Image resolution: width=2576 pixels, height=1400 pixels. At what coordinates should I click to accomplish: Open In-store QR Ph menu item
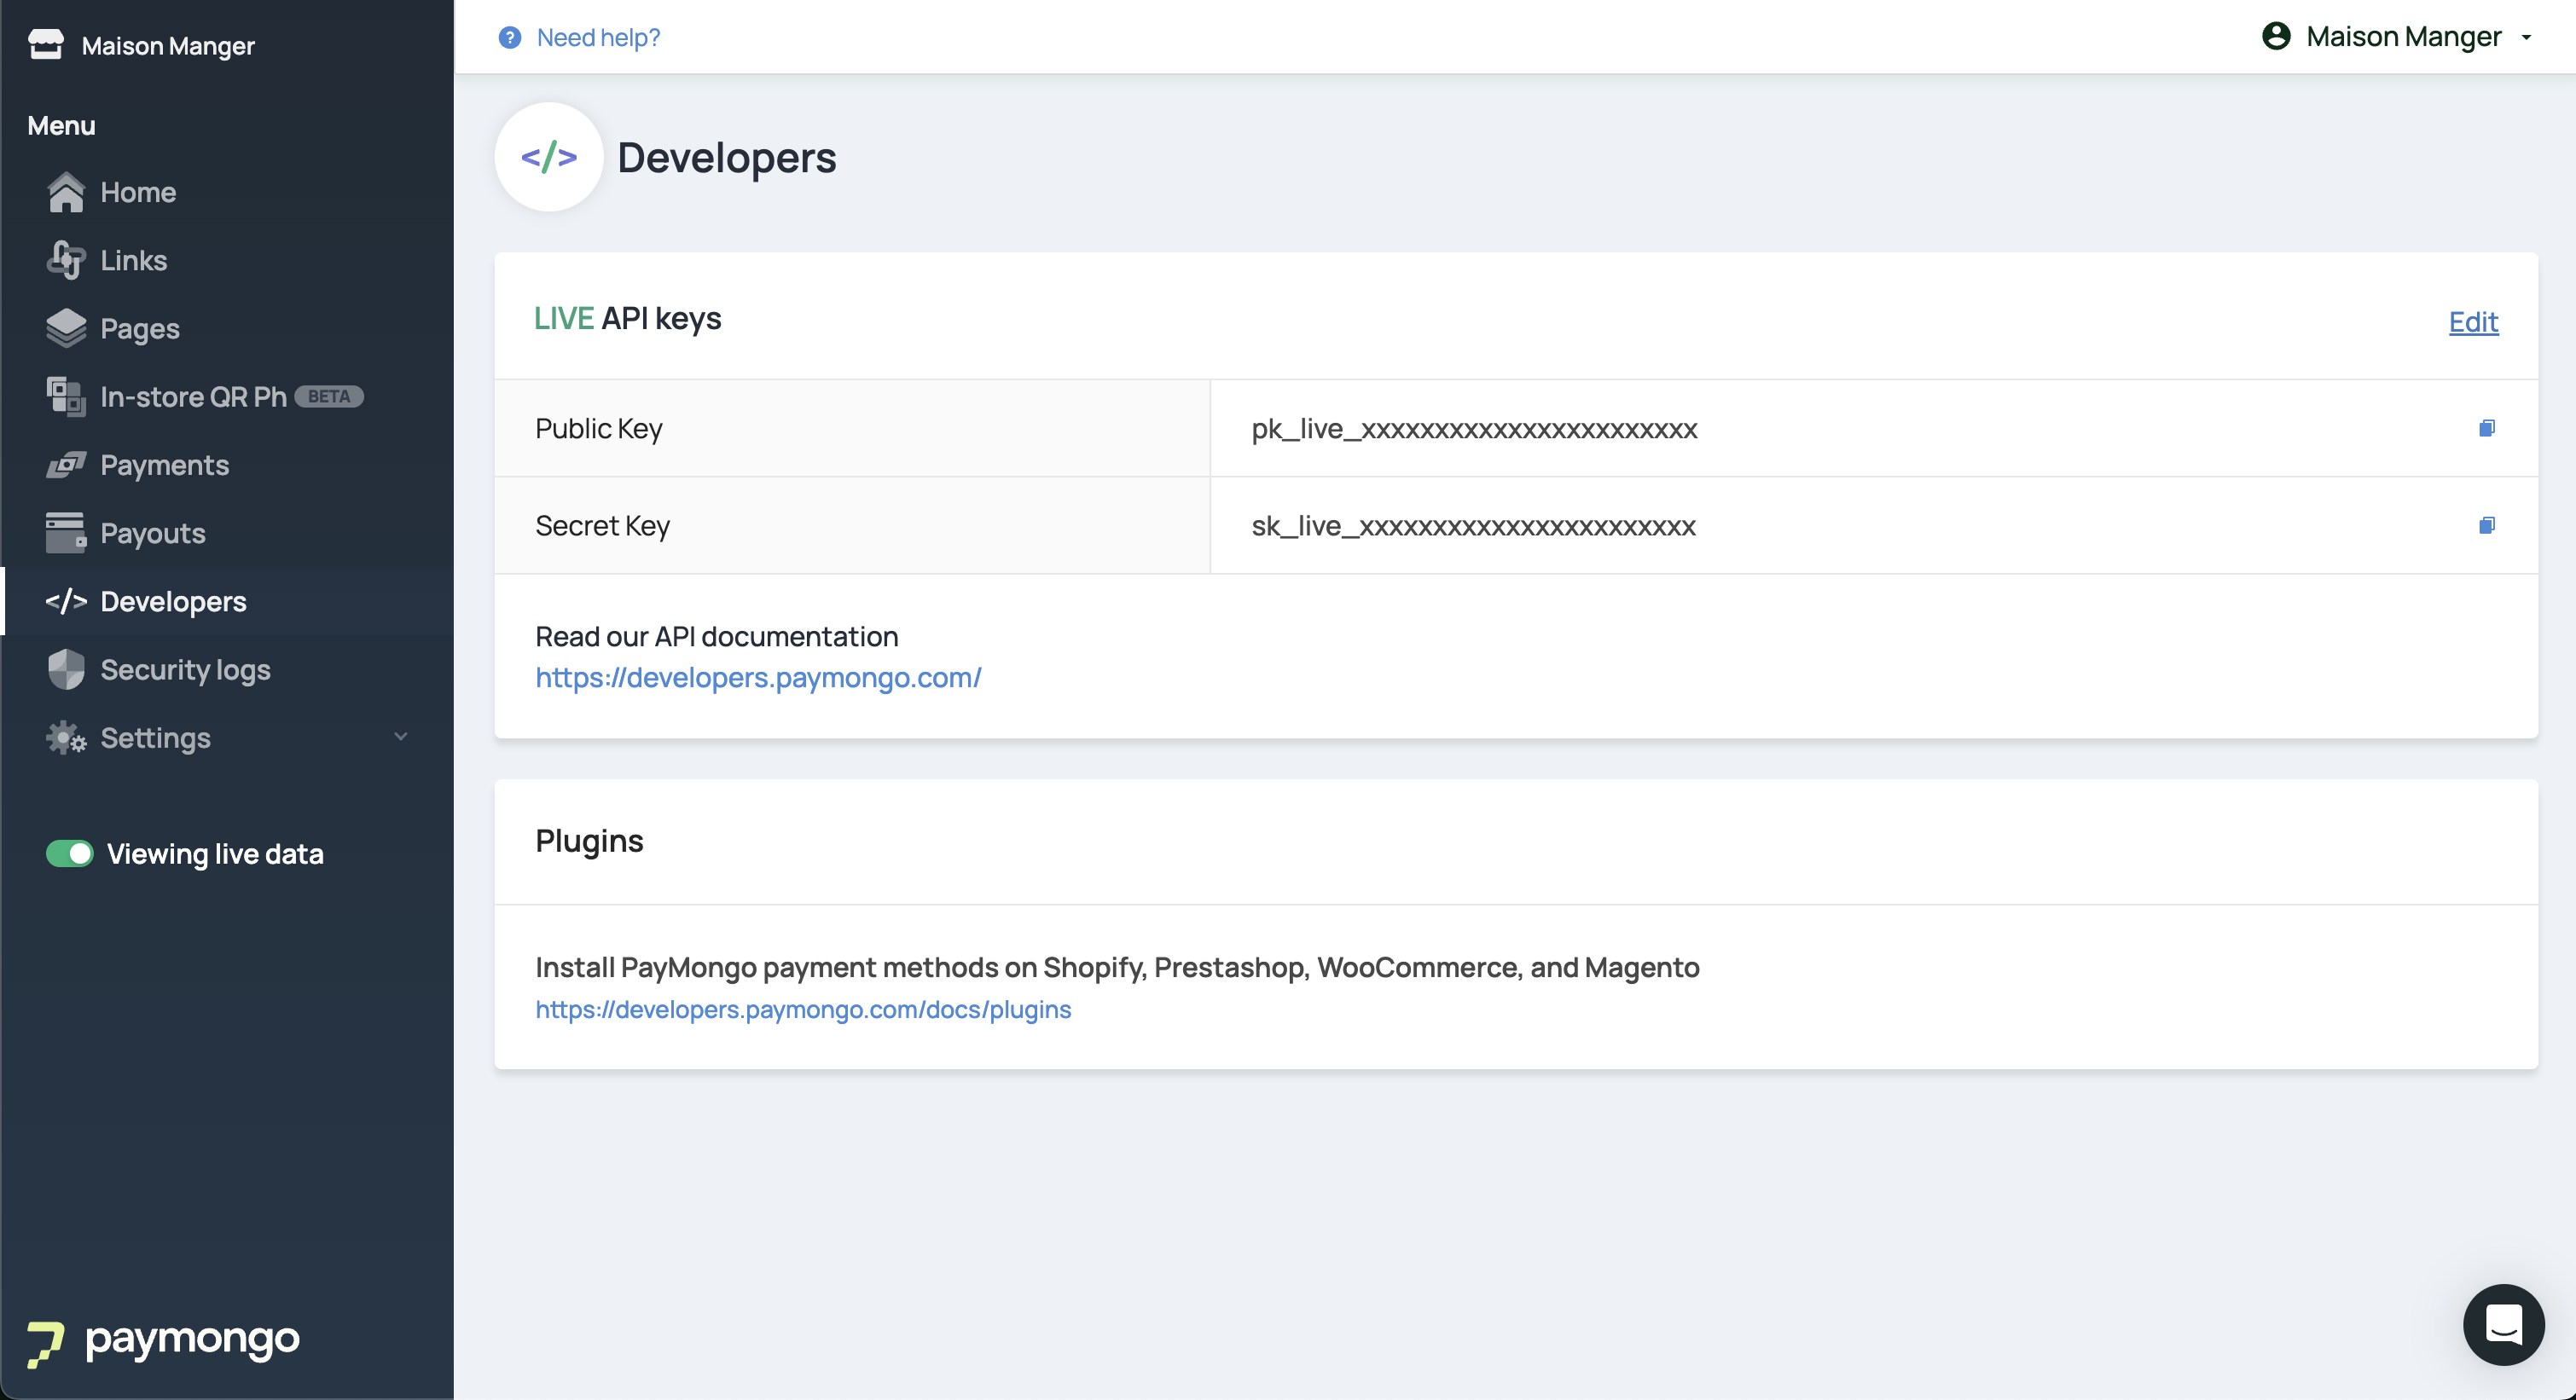[x=228, y=396]
